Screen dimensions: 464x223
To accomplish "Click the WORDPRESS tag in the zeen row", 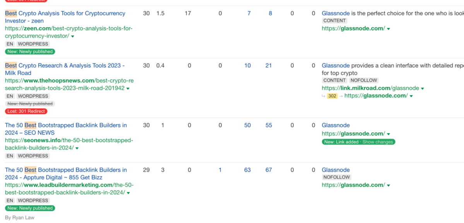I will click(33, 44).
